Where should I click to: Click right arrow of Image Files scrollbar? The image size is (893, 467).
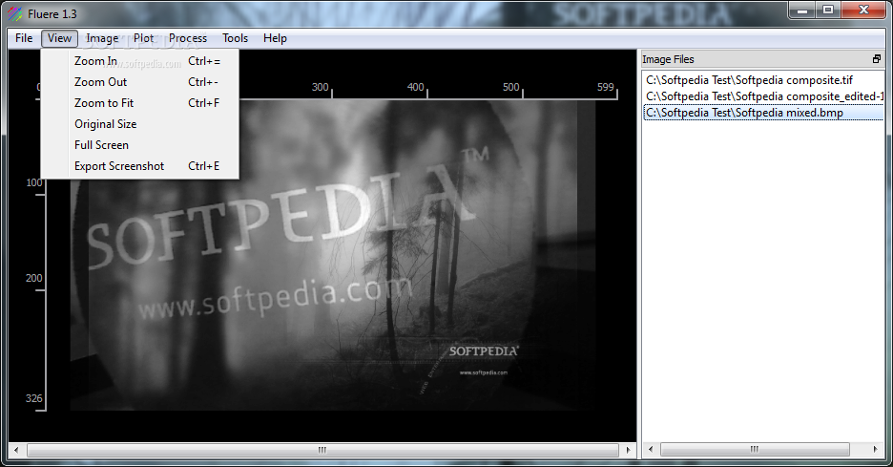[875, 449]
